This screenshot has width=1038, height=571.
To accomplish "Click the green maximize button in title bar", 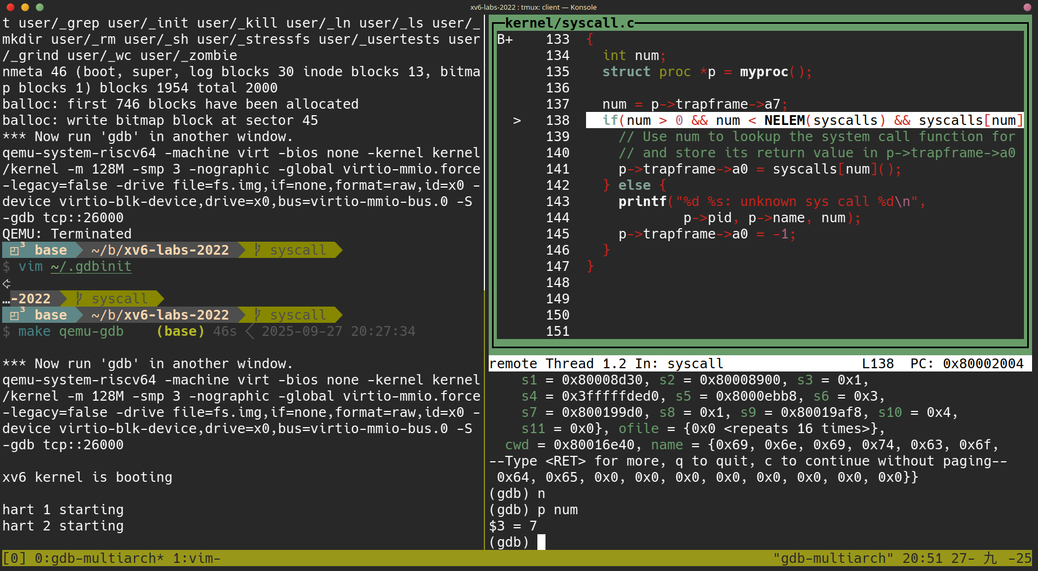I will coord(39,7).
